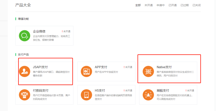The height and width of the screenshot is (111, 216).
Task: Click the 付款码支付 description text
Action: (x=52, y=97)
